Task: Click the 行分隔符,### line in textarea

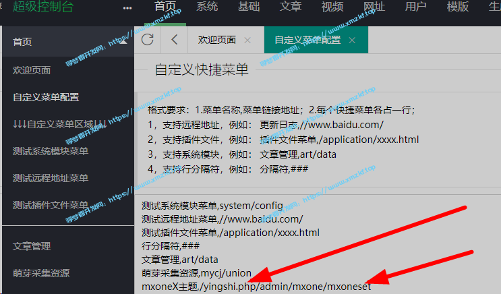Action: tap(171, 246)
